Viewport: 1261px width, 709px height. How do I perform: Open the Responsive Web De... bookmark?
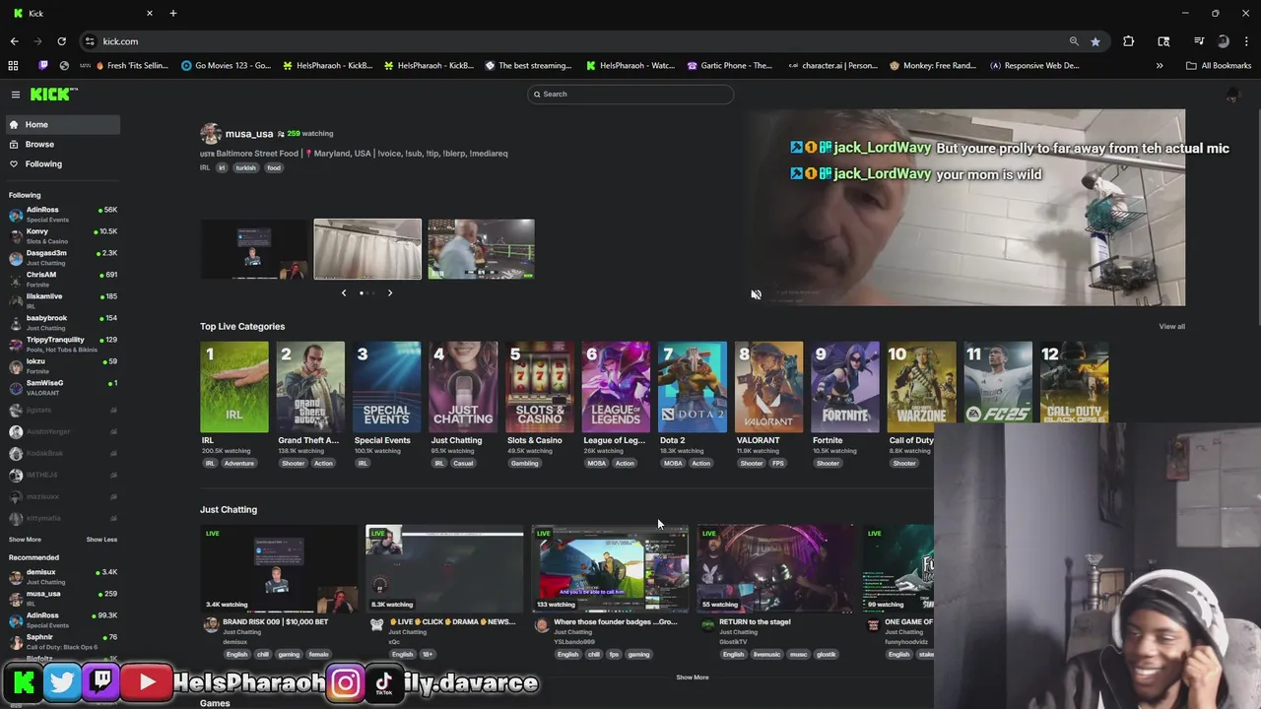click(x=1034, y=66)
